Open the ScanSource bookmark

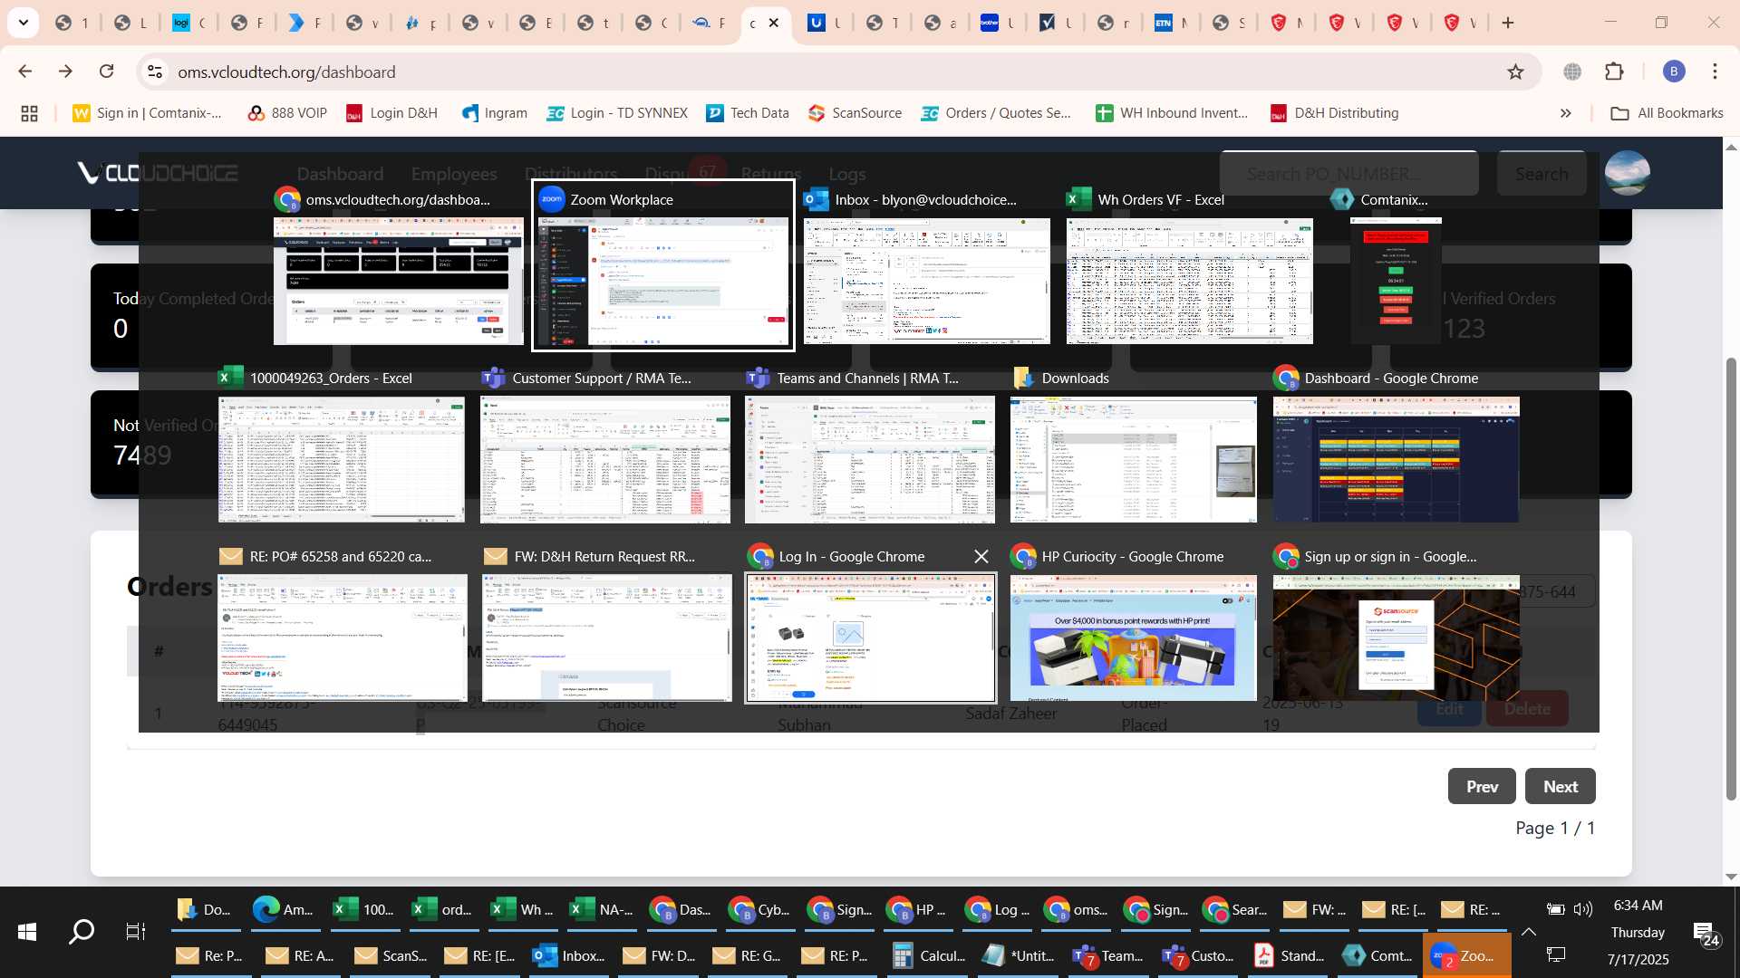point(855,113)
